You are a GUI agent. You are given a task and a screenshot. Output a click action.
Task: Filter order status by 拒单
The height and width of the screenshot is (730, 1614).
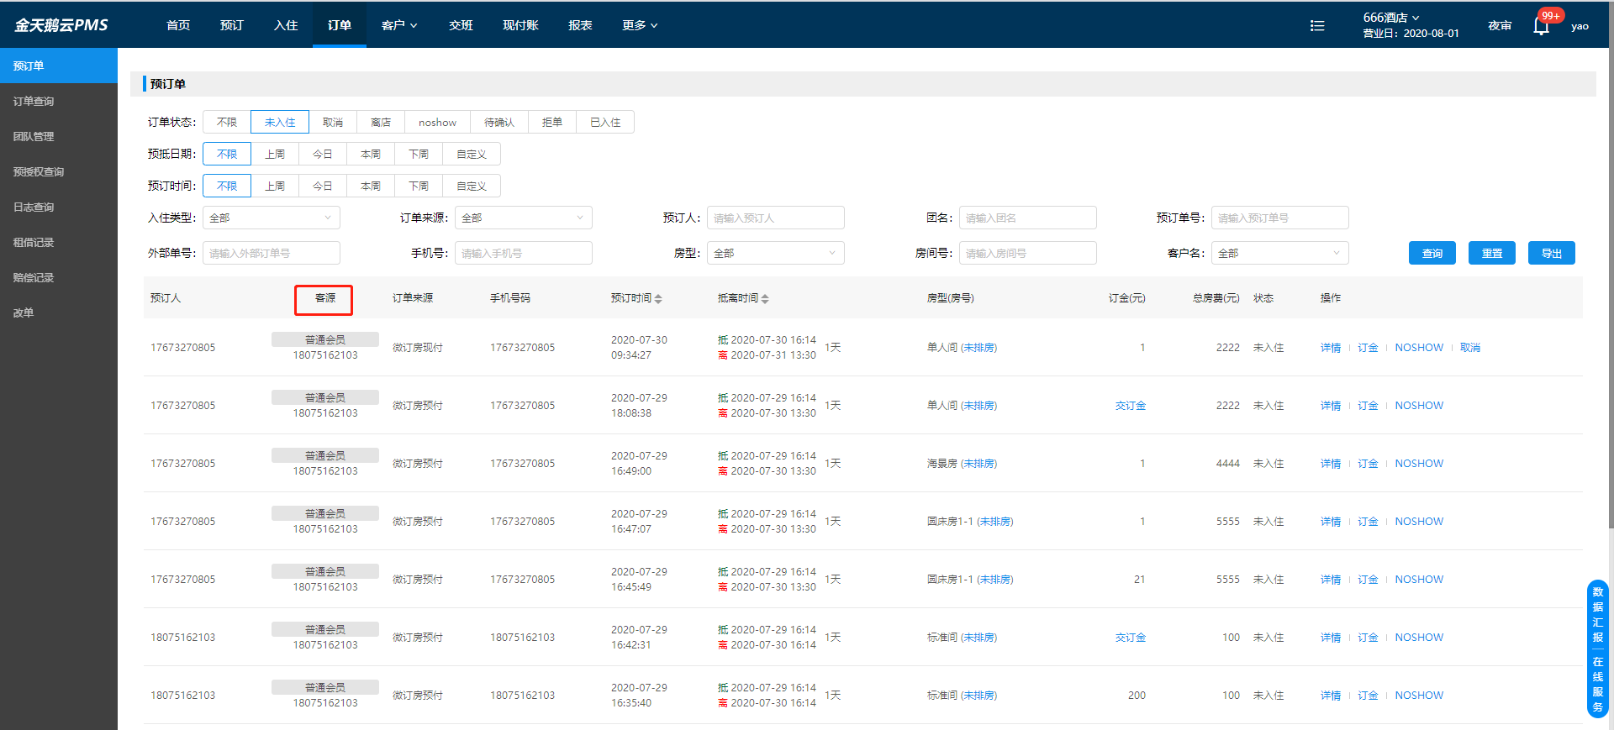pyautogui.click(x=552, y=122)
